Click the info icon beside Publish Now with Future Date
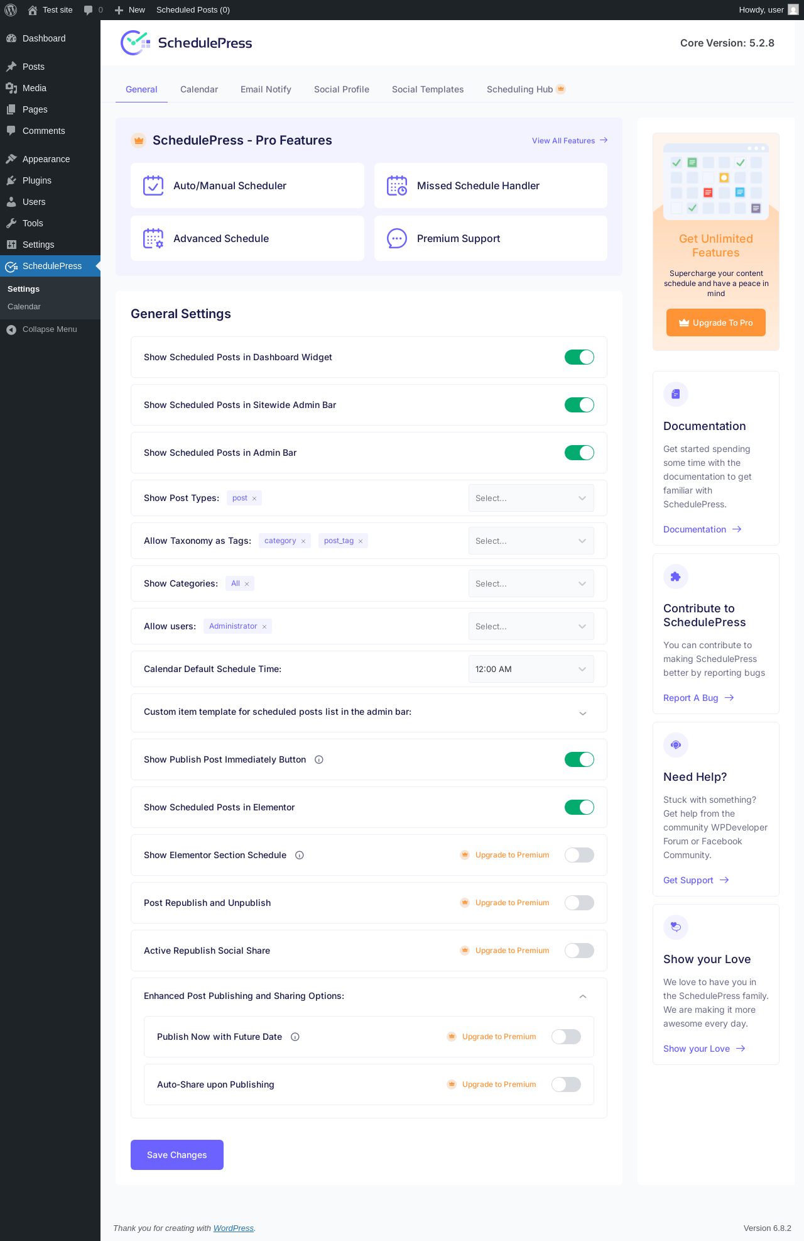 click(295, 1037)
